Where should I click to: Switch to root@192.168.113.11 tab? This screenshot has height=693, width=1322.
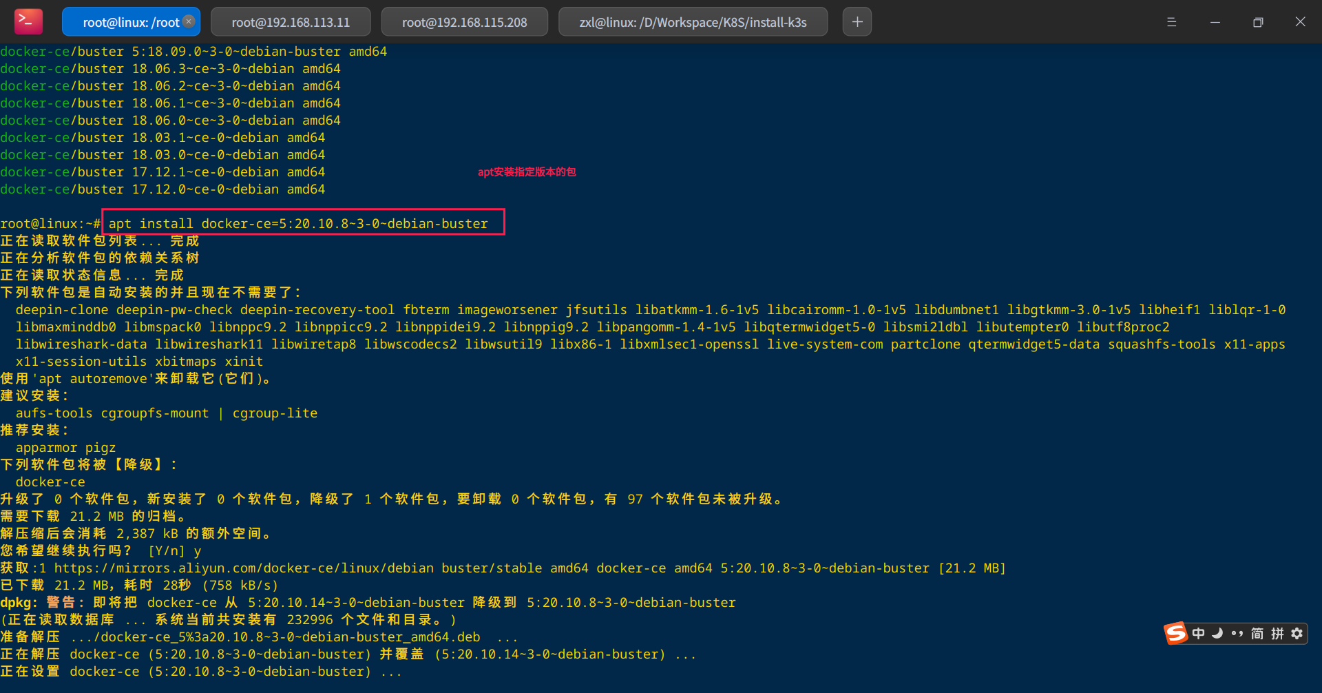(x=291, y=21)
